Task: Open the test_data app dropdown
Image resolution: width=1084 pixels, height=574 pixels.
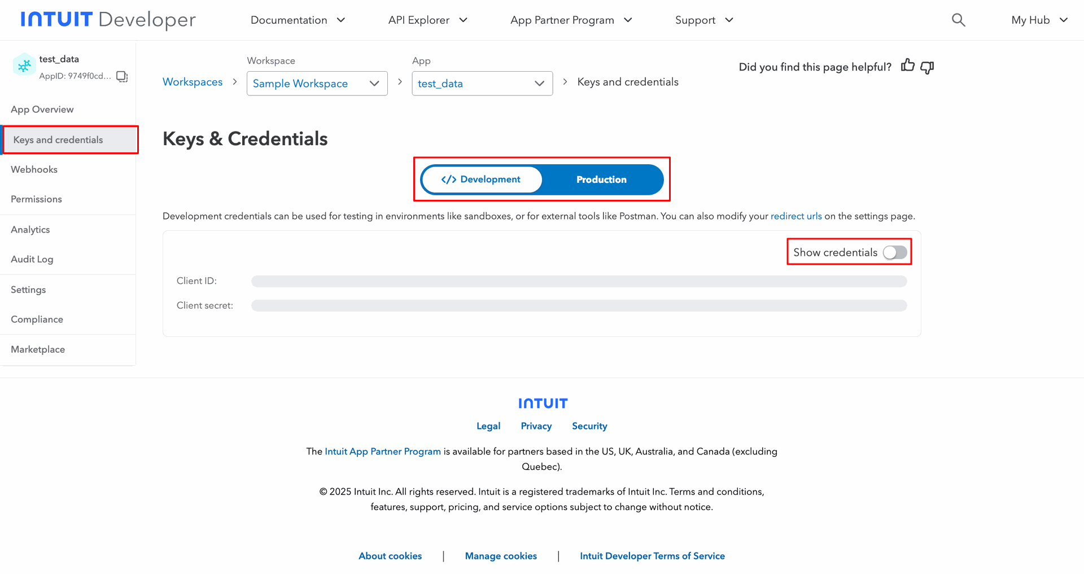Action: pos(482,84)
